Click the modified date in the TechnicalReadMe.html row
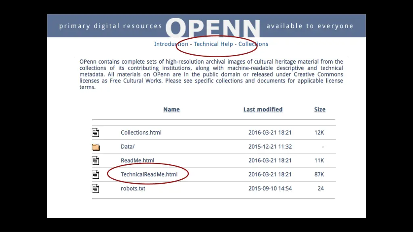This screenshot has height=232, width=413. point(270,174)
